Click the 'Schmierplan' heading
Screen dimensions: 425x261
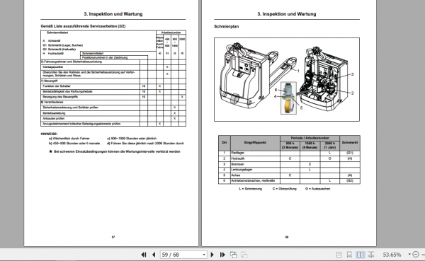point(227,27)
